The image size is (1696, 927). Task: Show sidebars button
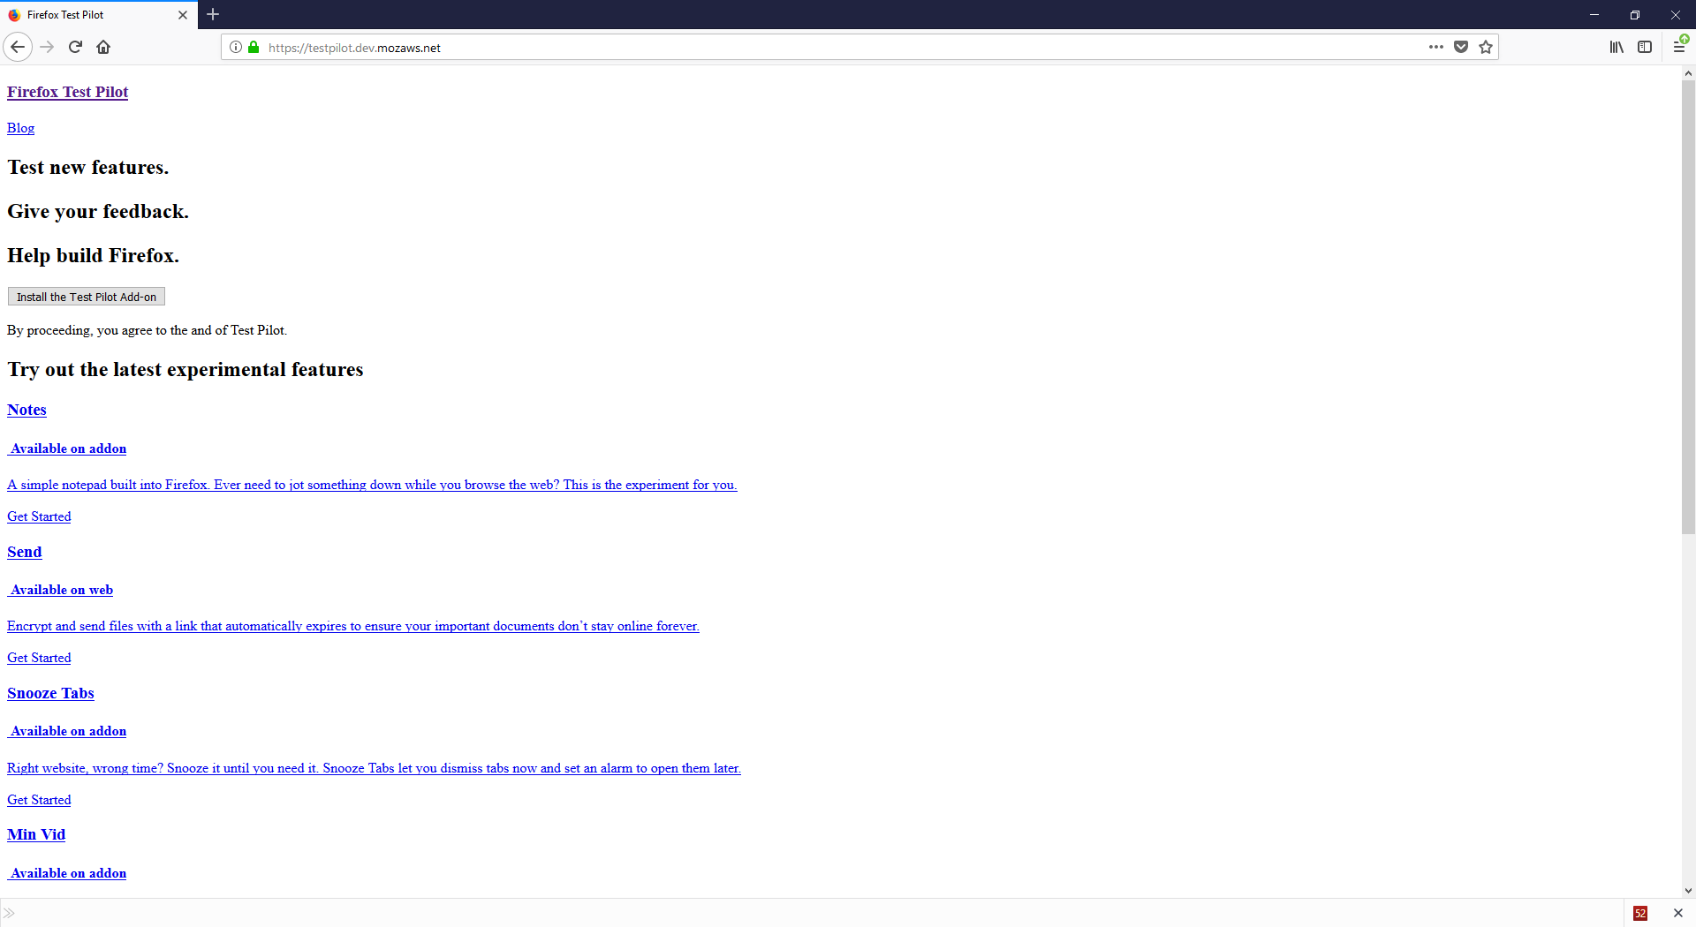coord(1645,47)
